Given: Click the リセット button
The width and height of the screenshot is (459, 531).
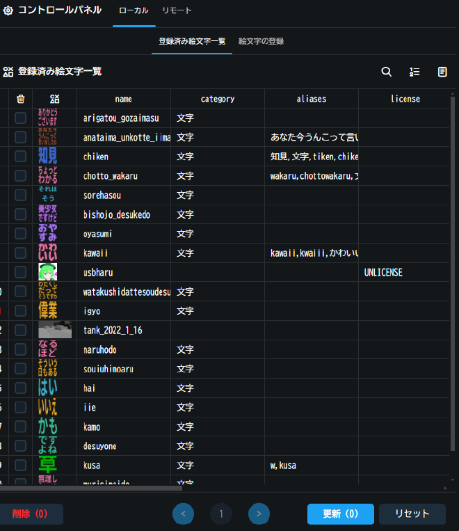Looking at the screenshot, I should (x=412, y=514).
